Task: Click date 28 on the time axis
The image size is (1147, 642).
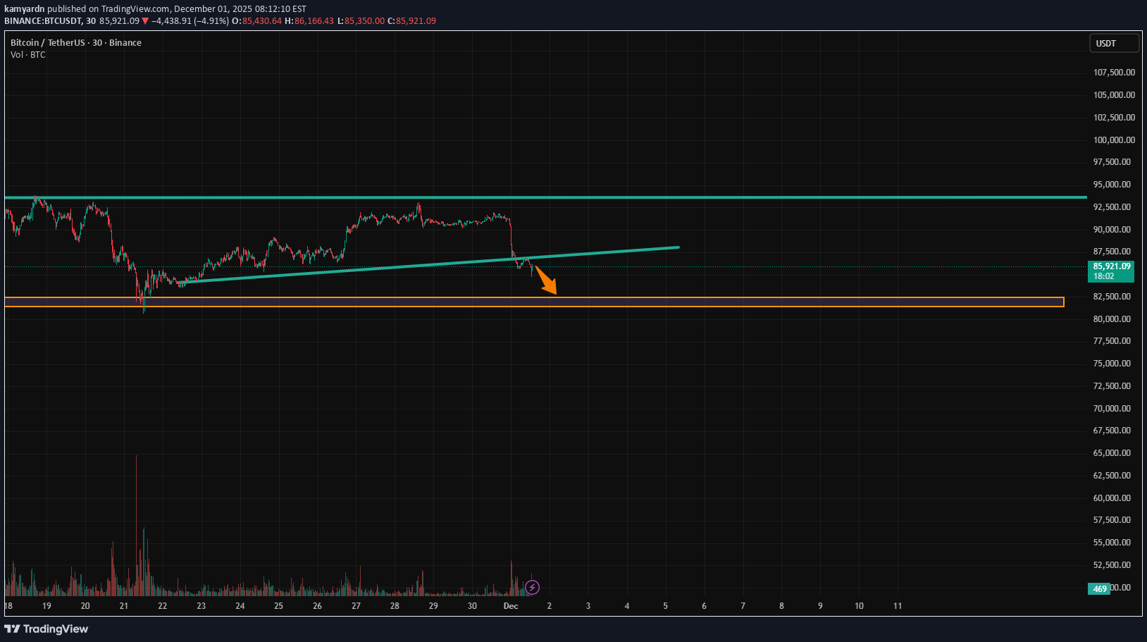Action: click(x=395, y=606)
